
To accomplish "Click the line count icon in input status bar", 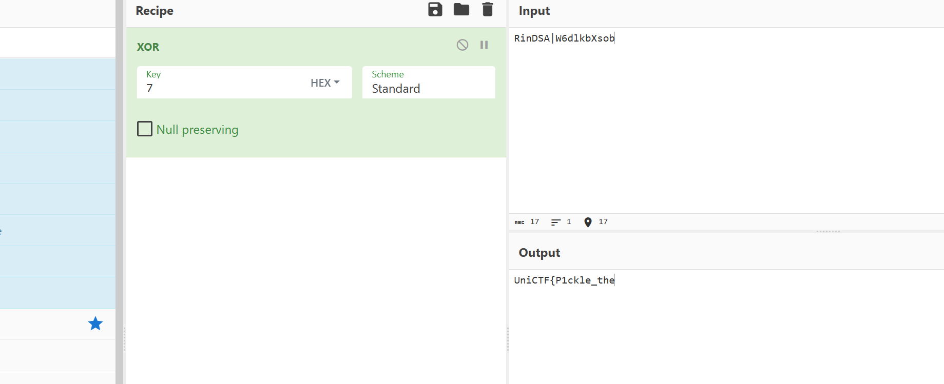I will pos(555,222).
